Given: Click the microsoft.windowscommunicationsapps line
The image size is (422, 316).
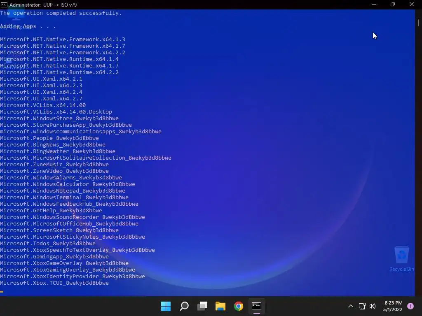Looking at the screenshot, I should pyautogui.click(x=81, y=131).
